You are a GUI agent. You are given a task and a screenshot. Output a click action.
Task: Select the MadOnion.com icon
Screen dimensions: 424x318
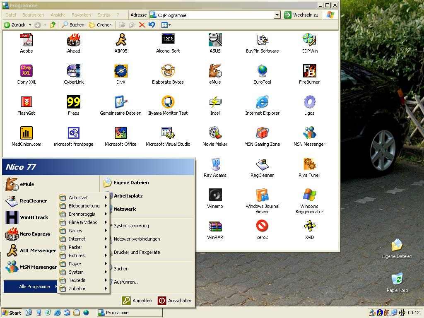(26, 133)
